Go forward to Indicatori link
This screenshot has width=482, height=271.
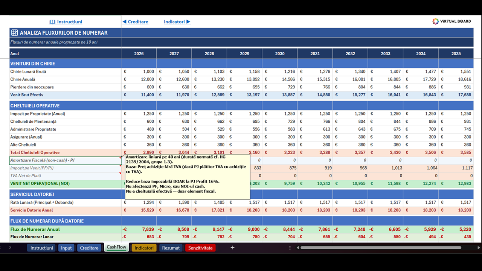click(177, 22)
